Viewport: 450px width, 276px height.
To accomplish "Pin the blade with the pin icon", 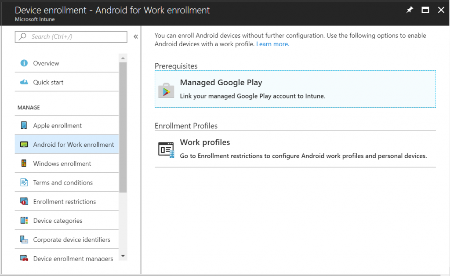I will [410, 10].
